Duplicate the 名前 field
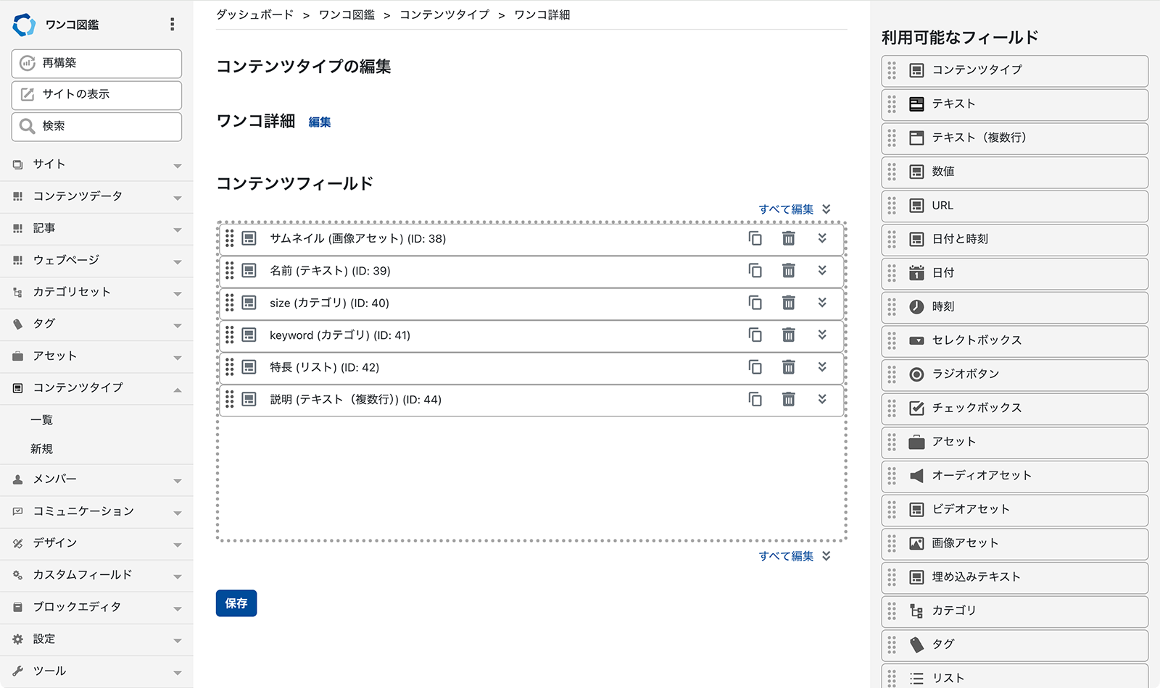 pyautogui.click(x=755, y=270)
